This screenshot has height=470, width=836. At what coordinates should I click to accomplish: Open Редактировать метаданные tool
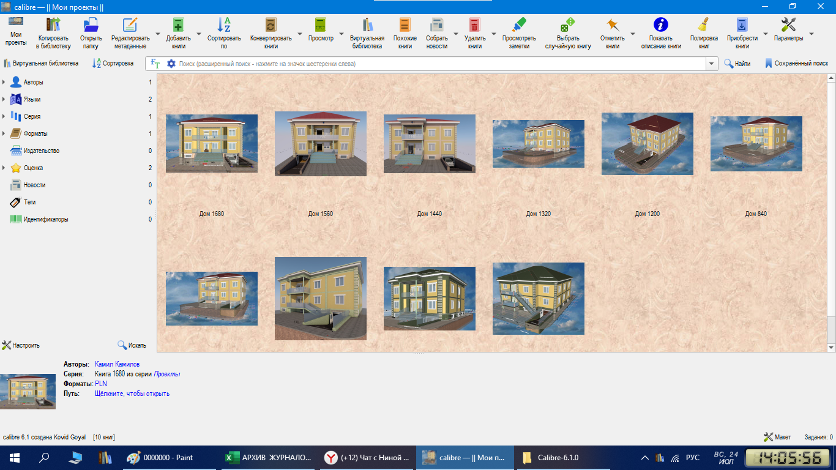[x=130, y=25]
